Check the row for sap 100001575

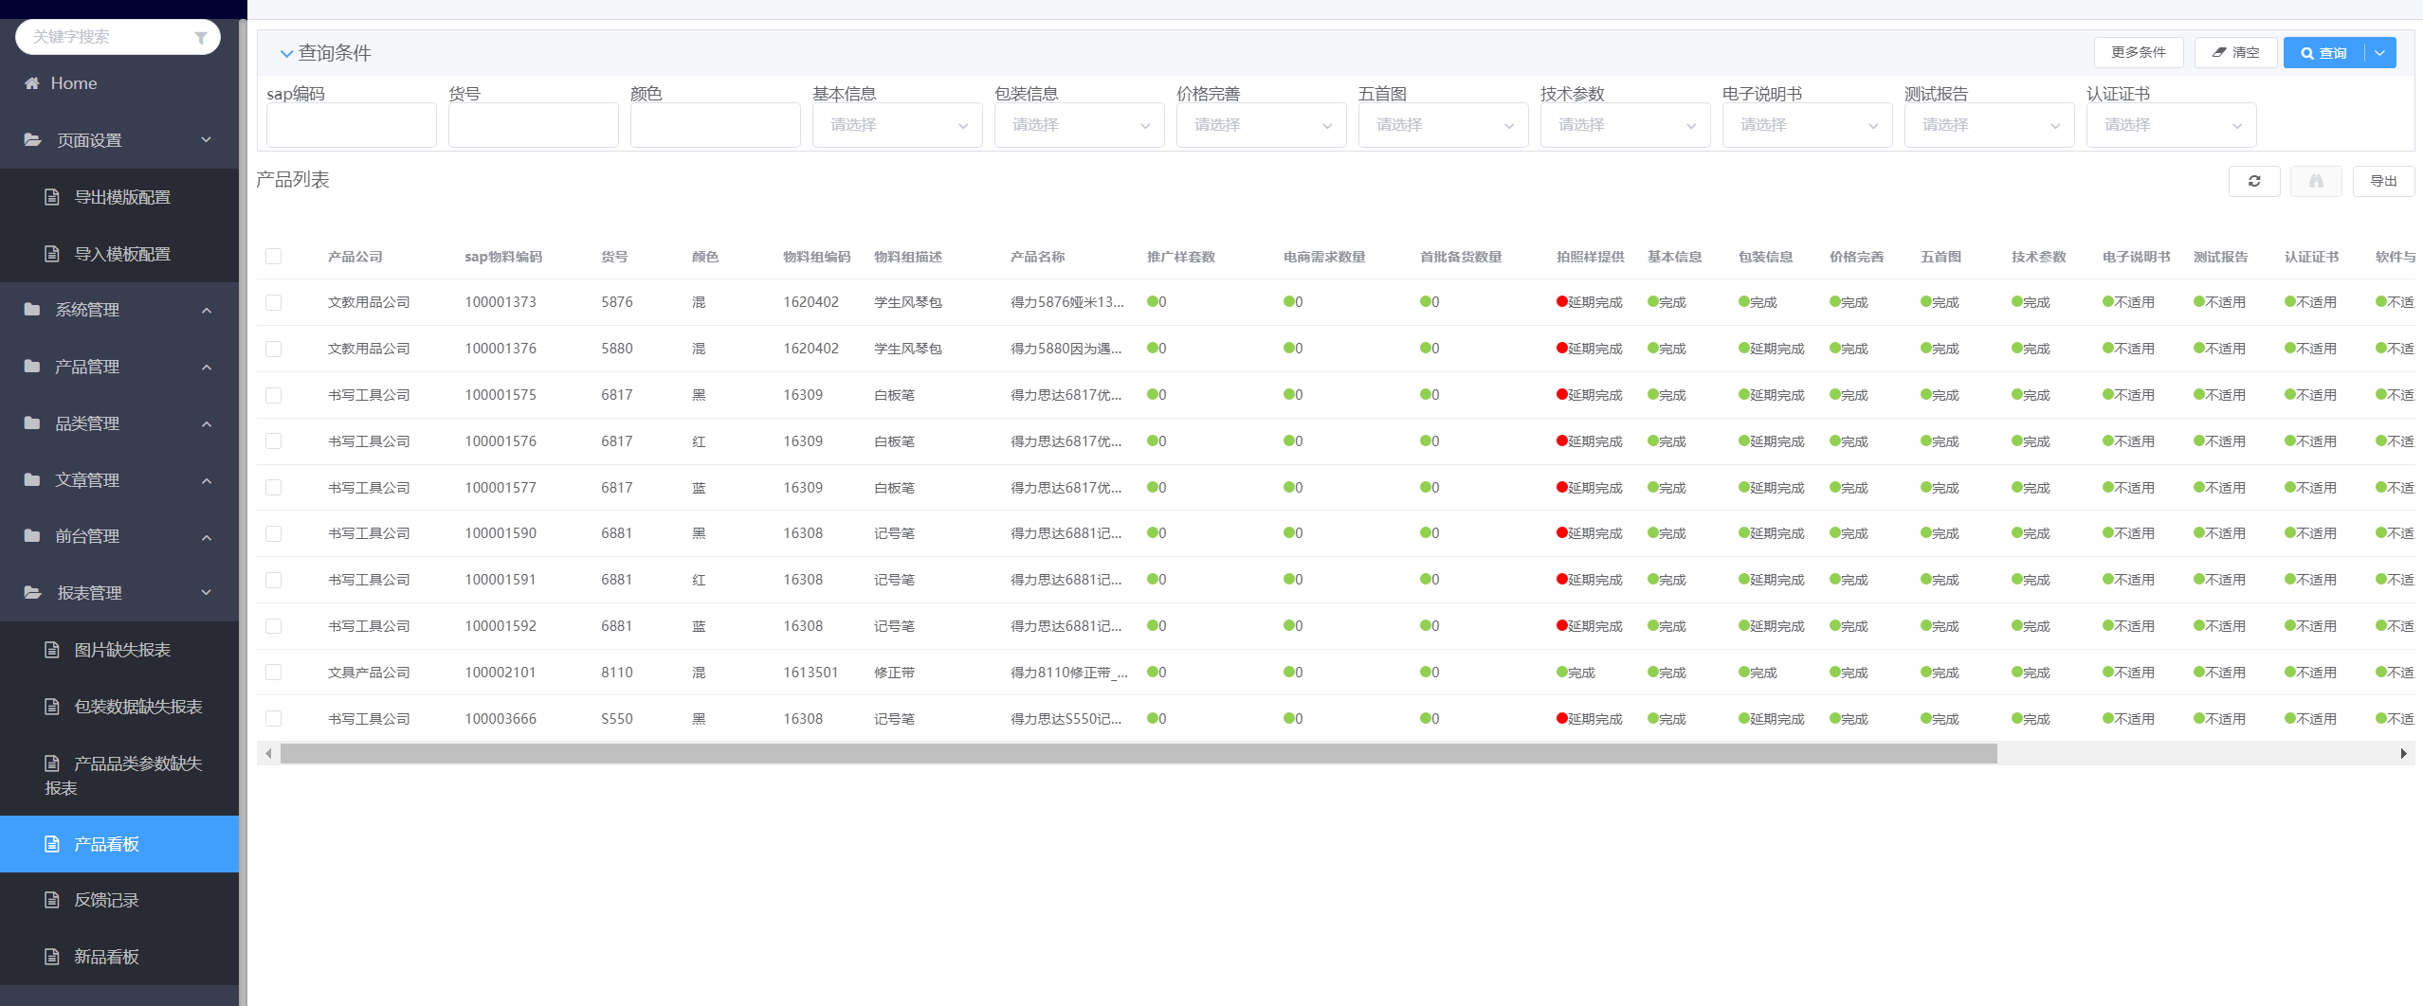click(x=274, y=395)
